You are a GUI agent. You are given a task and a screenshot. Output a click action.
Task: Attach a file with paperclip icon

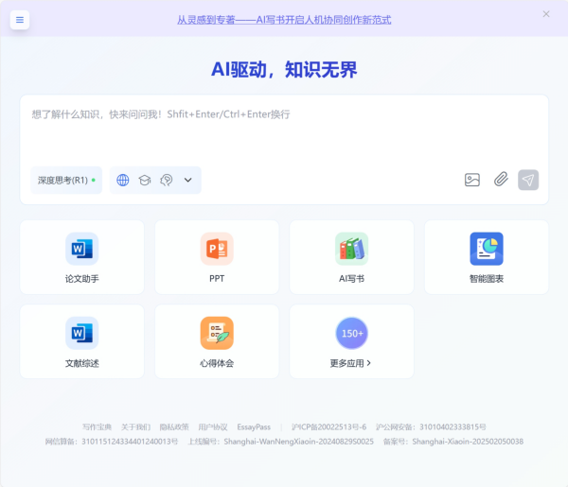[x=501, y=180]
